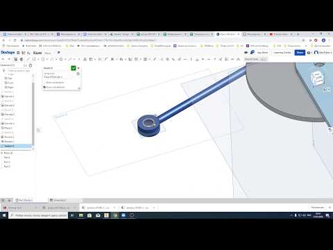
Task: Select the Trim sketch tool
Action: coord(112,59)
